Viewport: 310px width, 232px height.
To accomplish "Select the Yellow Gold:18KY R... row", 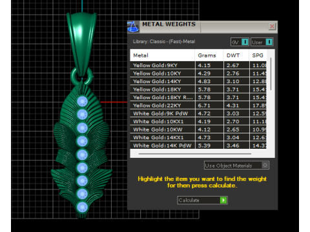I will [198, 97].
